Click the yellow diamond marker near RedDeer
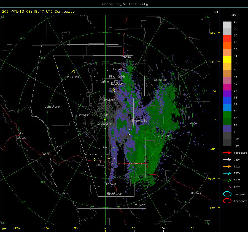This screenshot has width=248, height=232. pyautogui.click(x=113, y=90)
